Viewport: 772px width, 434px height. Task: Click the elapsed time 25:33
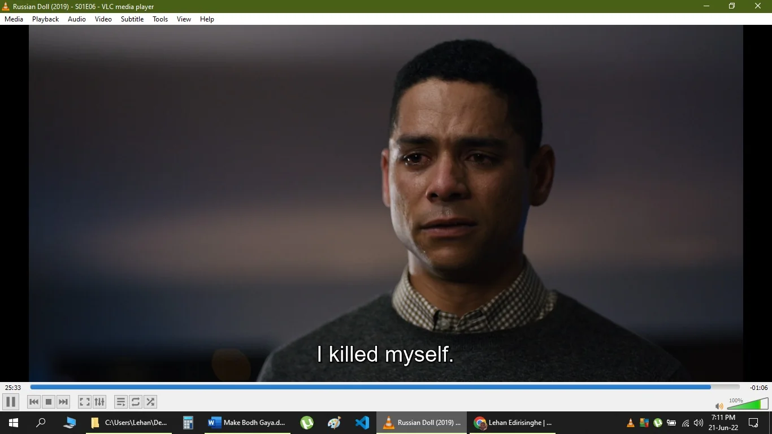click(x=13, y=388)
